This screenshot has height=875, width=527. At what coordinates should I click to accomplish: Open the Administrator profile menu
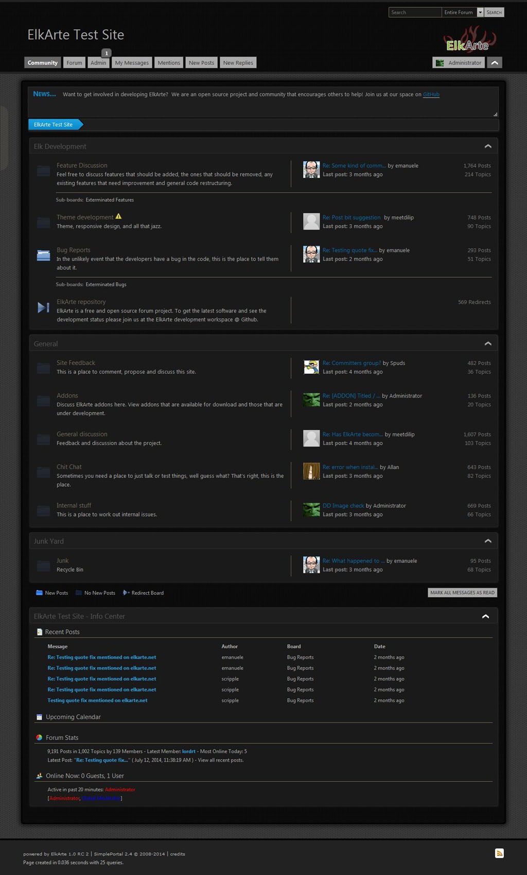pyautogui.click(x=459, y=63)
